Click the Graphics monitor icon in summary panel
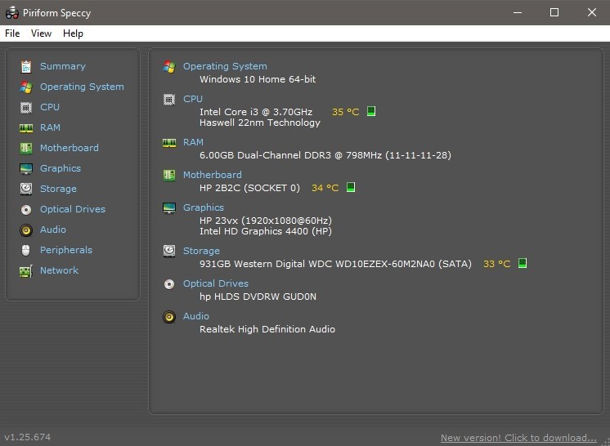The width and height of the screenshot is (610, 446). pos(169,207)
